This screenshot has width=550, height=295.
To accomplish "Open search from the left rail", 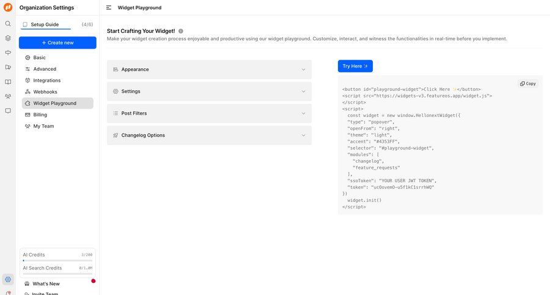I will [x=8, y=24].
